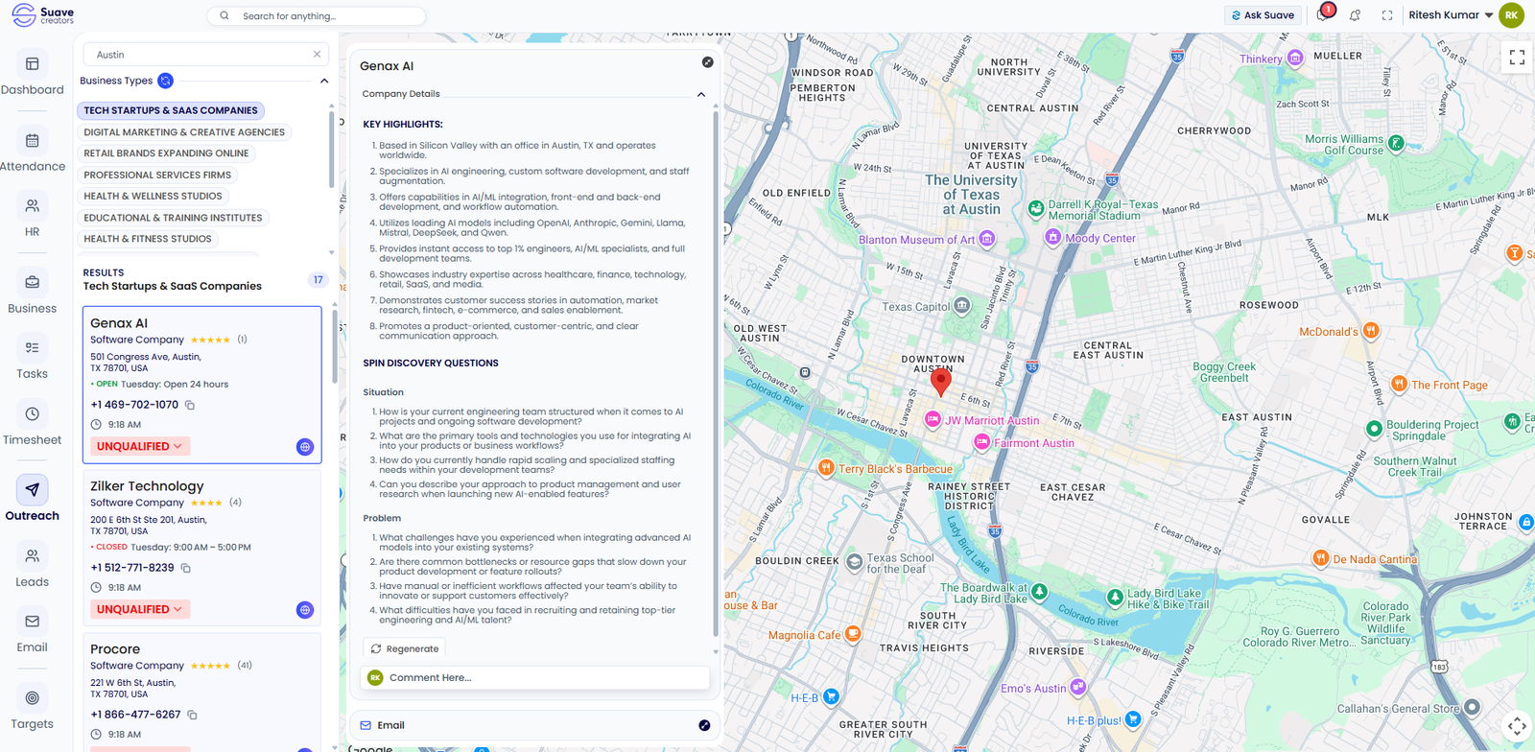Click the Email section edit icon
1535x752 pixels.
704,725
